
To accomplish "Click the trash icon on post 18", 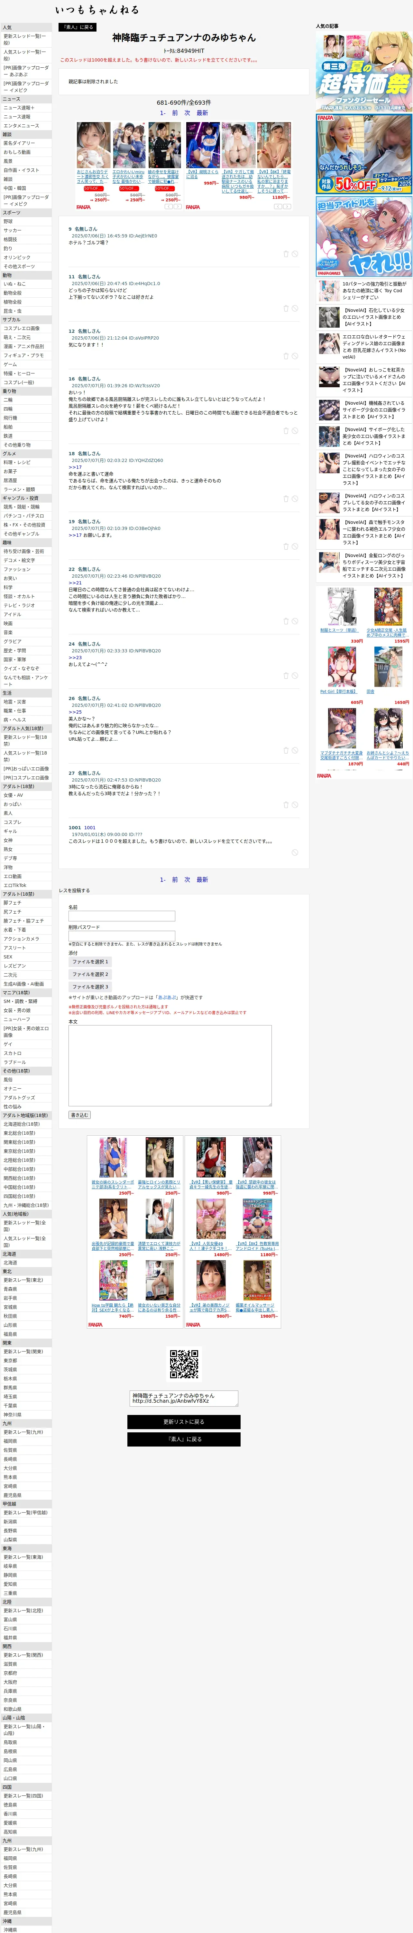I will point(286,499).
